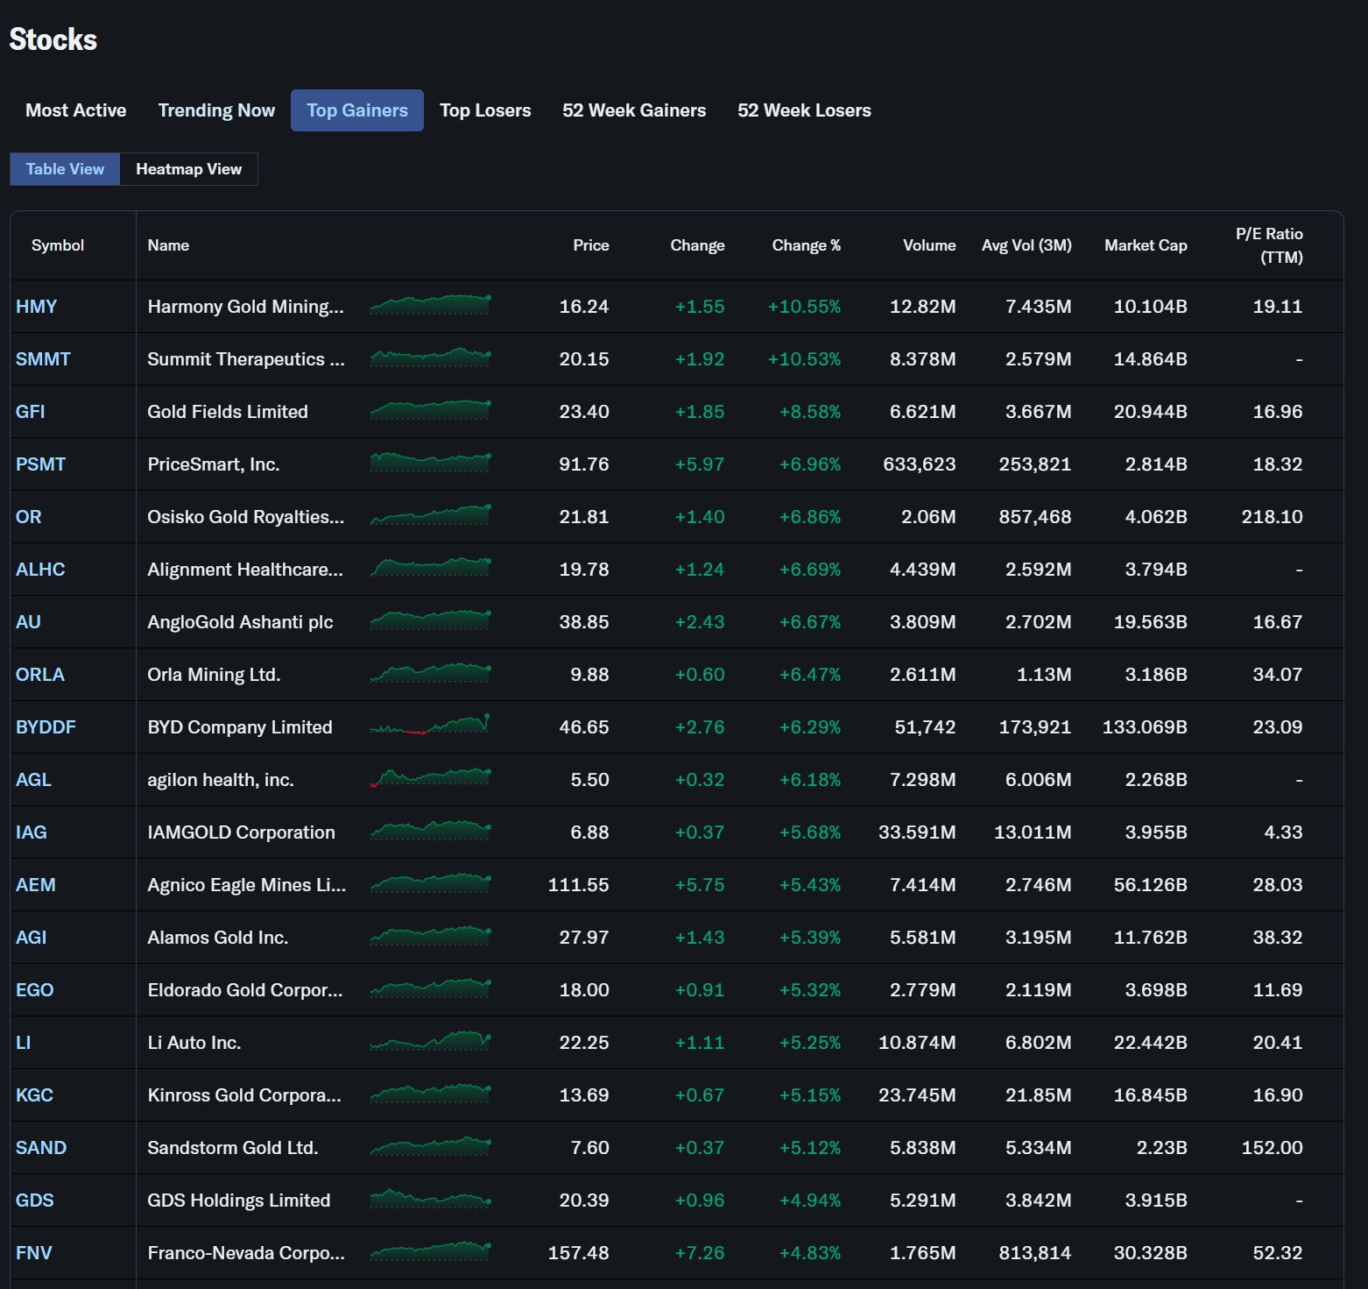Sort by Volume column header
The image size is (1368, 1289).
coord(929,245)
